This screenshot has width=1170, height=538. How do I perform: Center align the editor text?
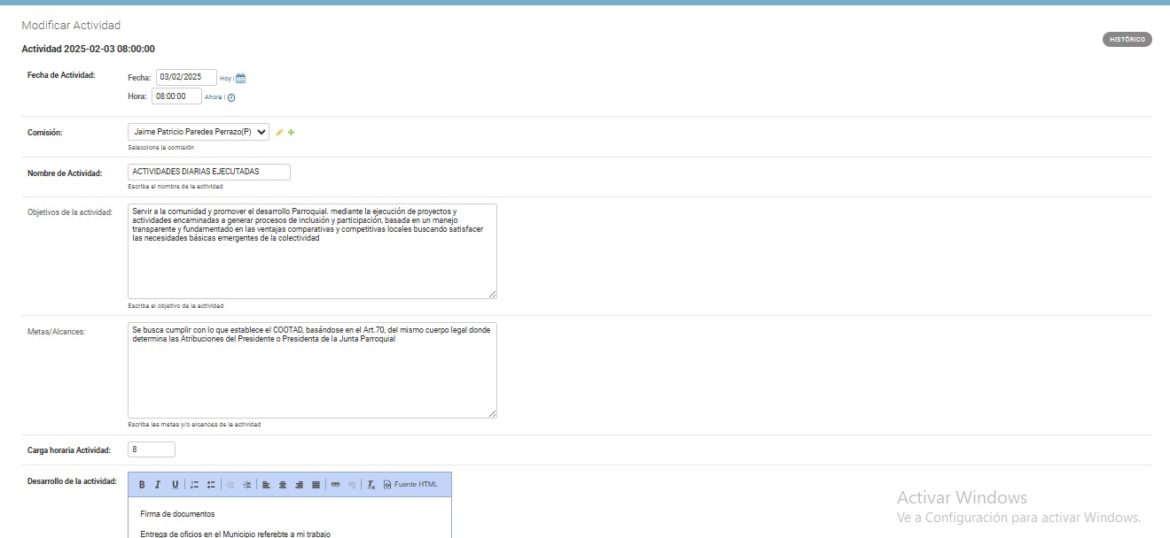[x=283, y=485]
